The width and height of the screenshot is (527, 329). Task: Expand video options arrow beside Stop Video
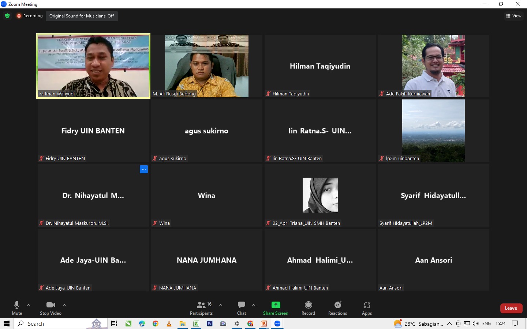tap(64, 305)
